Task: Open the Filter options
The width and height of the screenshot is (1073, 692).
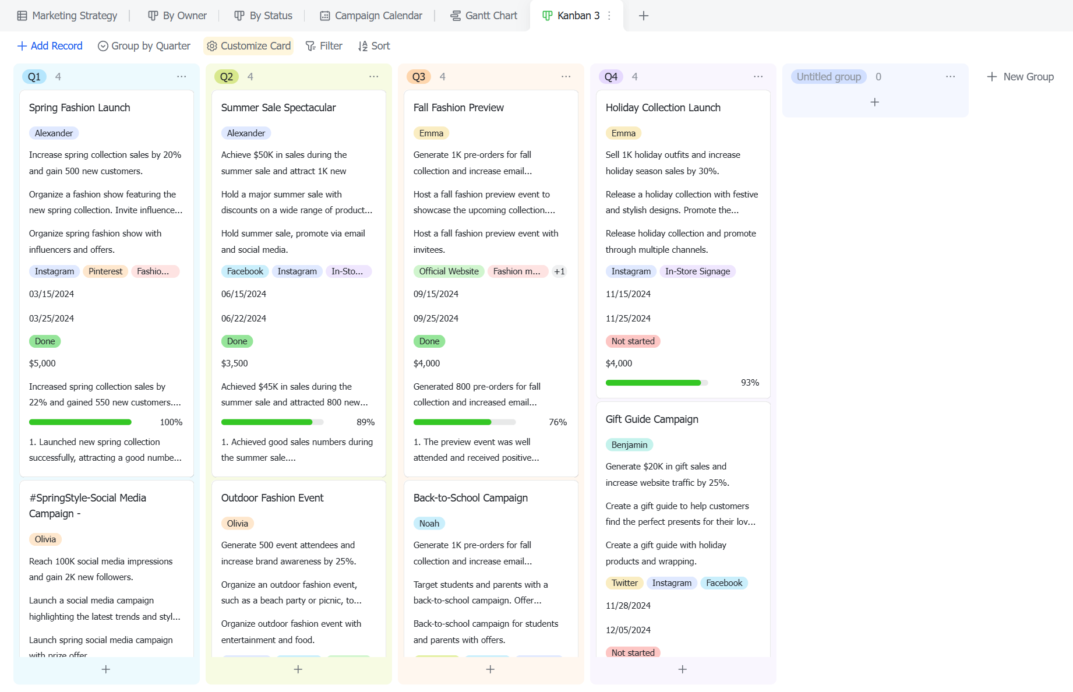Action: click(x=324, y=46)
